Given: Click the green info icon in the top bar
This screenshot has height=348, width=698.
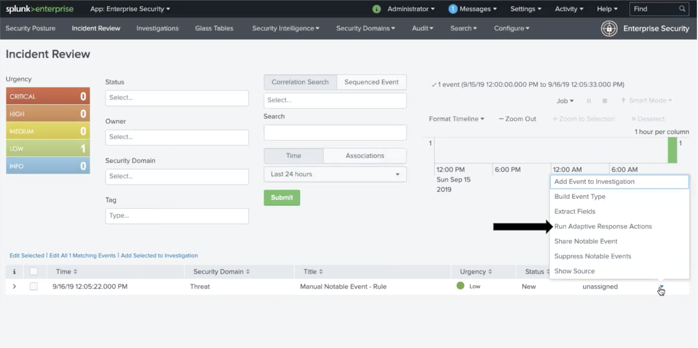Looking at the screenshot, I should 376,9.
